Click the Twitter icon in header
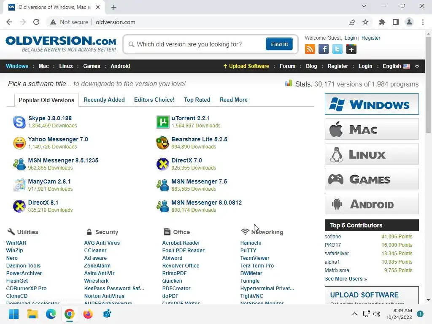This screenshot has width=432, height=324. 337,49
